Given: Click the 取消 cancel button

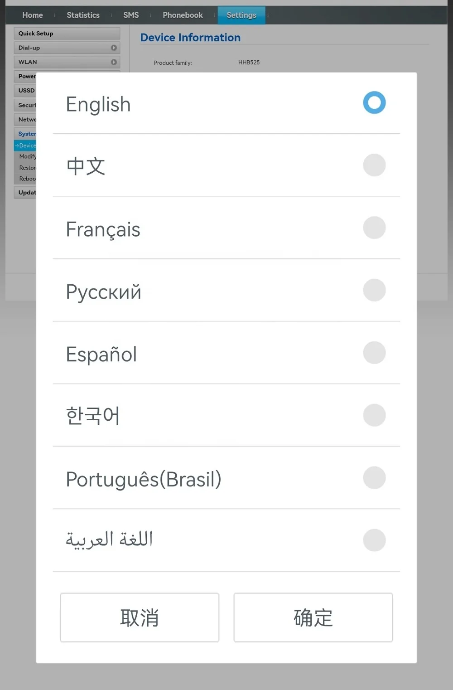Looking at the screenshot, I should (x=140, y=617).
